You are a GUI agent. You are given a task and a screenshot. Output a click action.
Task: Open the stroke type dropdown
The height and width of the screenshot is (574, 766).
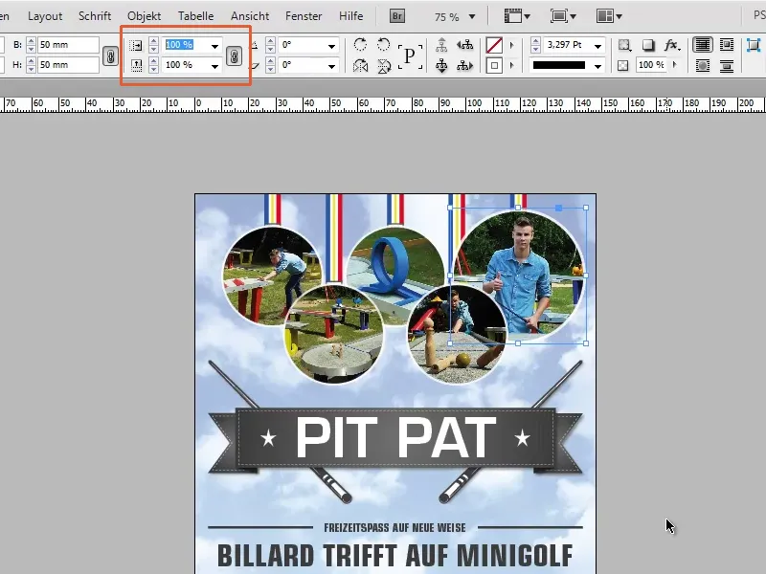pos(597,65)
